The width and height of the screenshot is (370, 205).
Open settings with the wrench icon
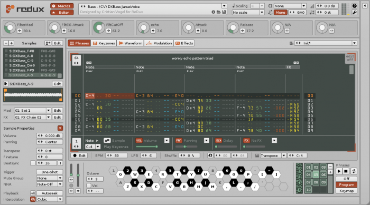[x=354, y=12]
